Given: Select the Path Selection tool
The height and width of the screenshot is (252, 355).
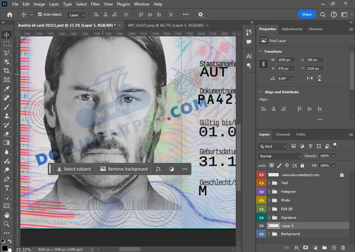Looking at the screenshot, I should coord(7,197).
